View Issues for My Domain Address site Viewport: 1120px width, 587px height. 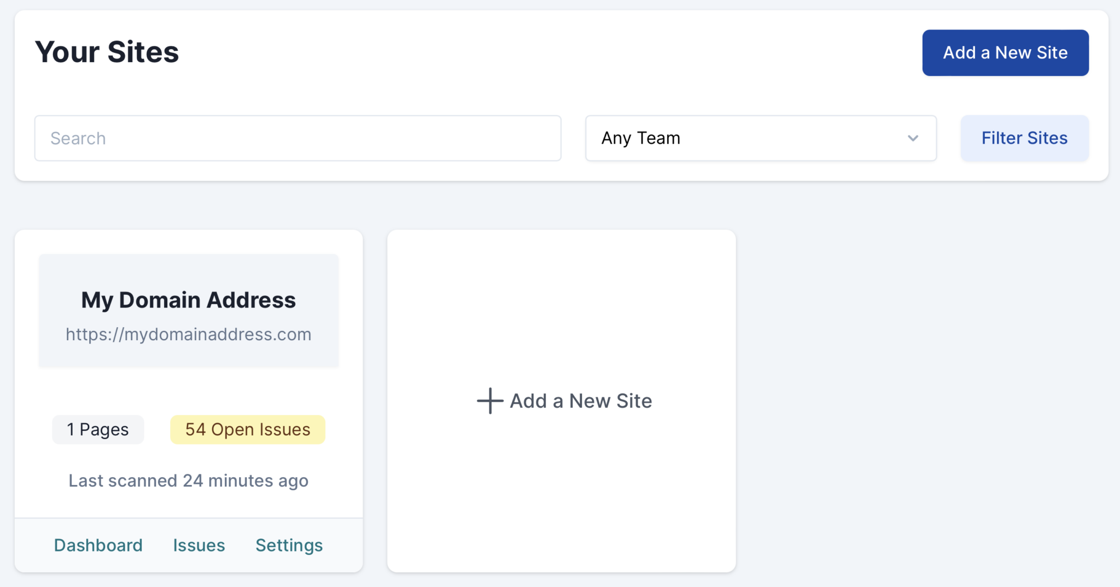(199, 544)
